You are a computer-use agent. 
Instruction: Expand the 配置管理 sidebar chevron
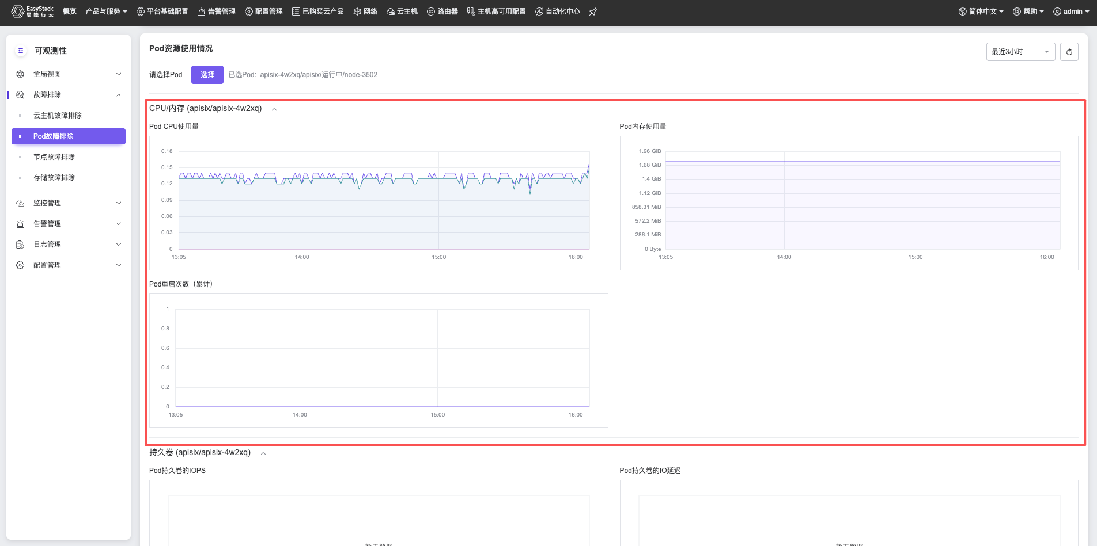tap(119, 265)
